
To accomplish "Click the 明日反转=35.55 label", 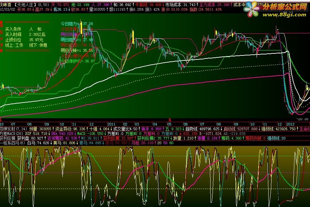I will tap(77, 50).
